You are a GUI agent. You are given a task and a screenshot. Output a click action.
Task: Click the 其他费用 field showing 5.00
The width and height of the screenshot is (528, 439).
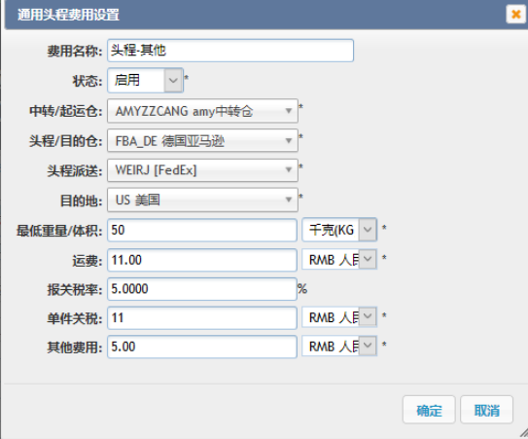(x=202, y=347)
